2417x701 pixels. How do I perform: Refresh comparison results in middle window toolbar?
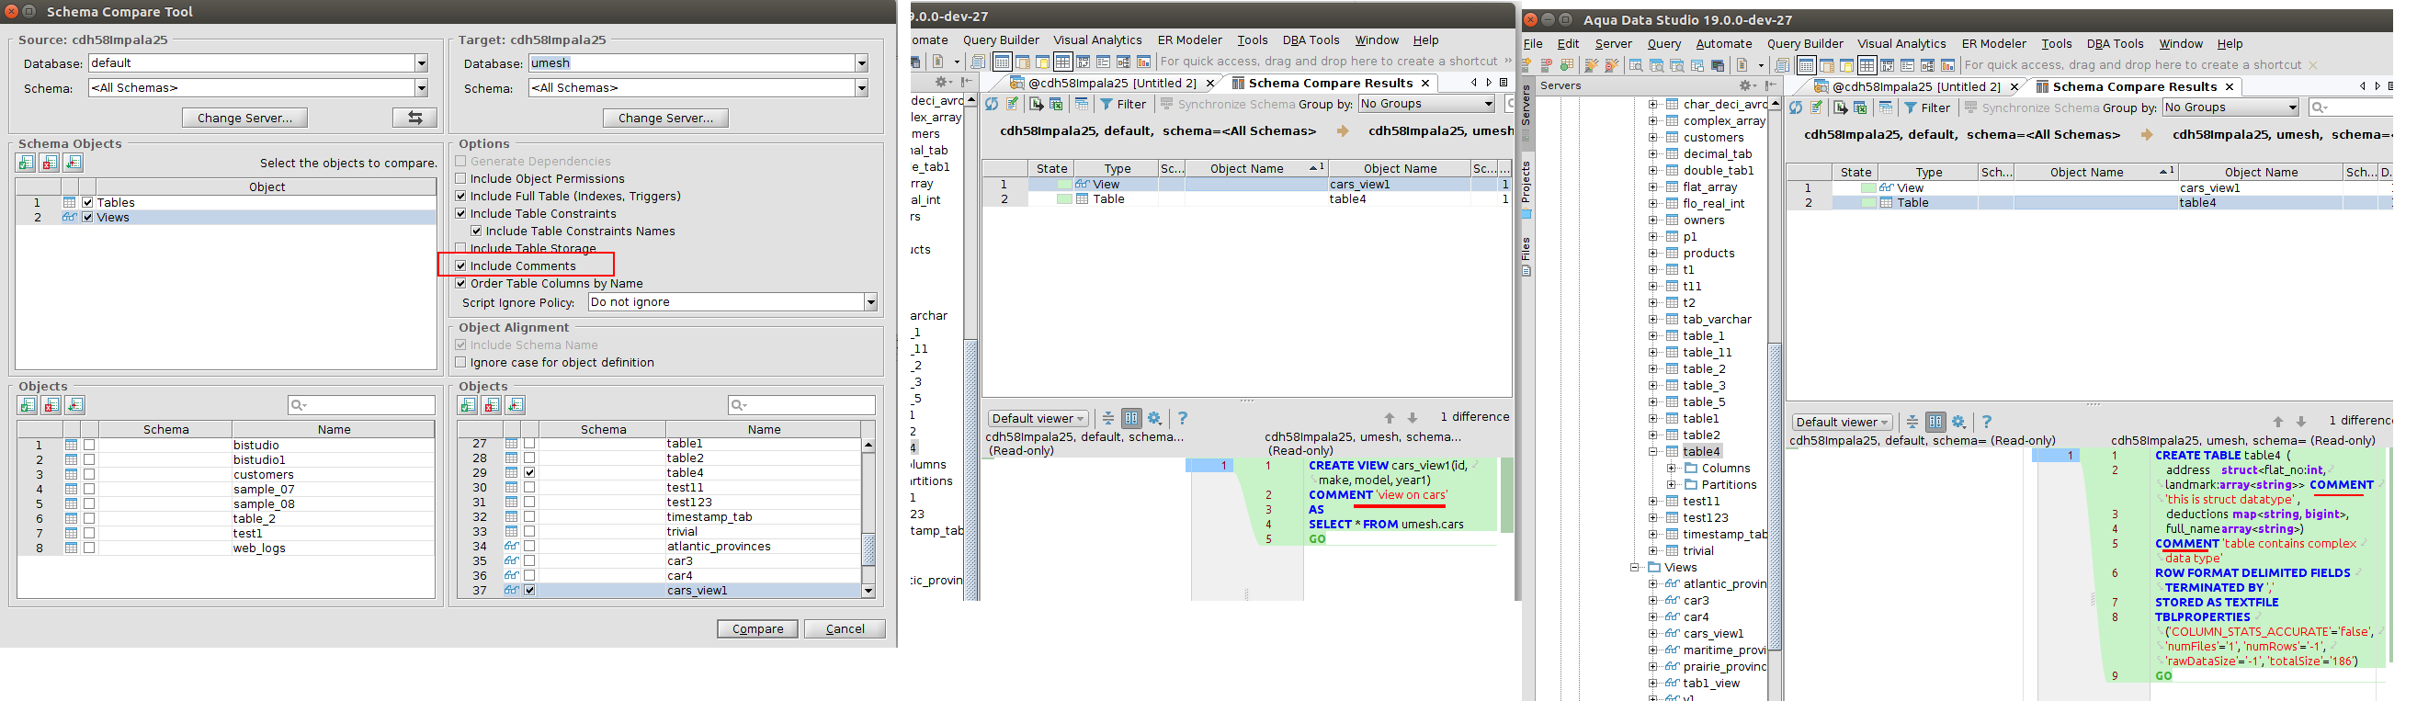[992, 104]
